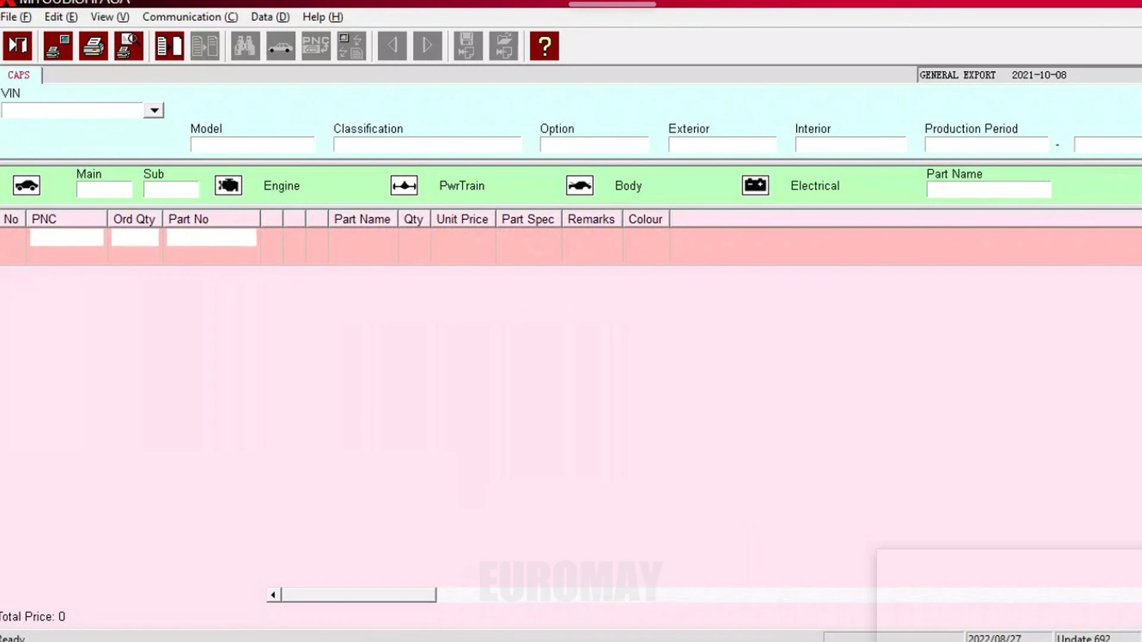Click the printer toolbar icon

click(x=93, y=46)
